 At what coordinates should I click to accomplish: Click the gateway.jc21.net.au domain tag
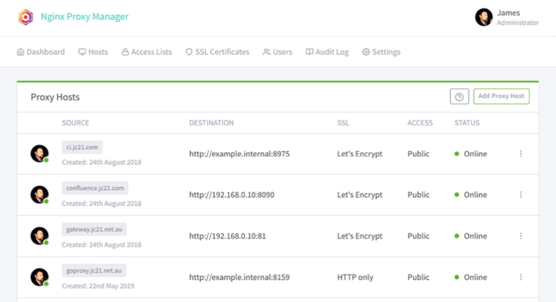point(94,229)
